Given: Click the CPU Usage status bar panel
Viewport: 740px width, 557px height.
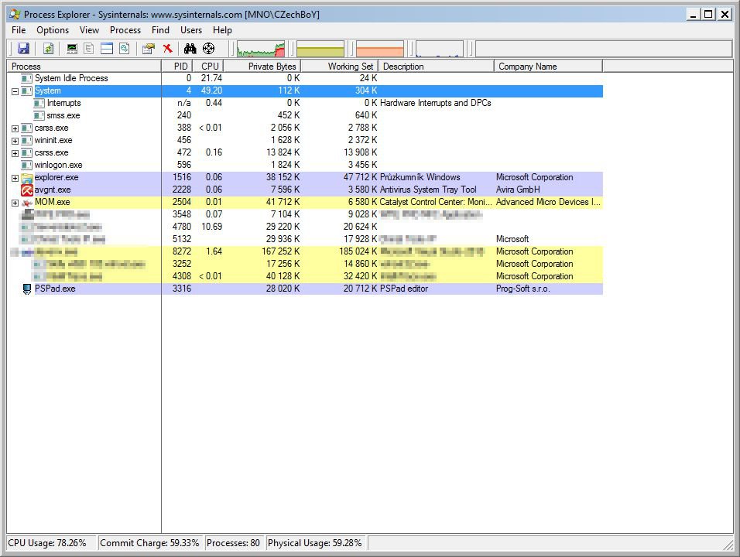Looking at the screenshot, I should pos(51,543).
